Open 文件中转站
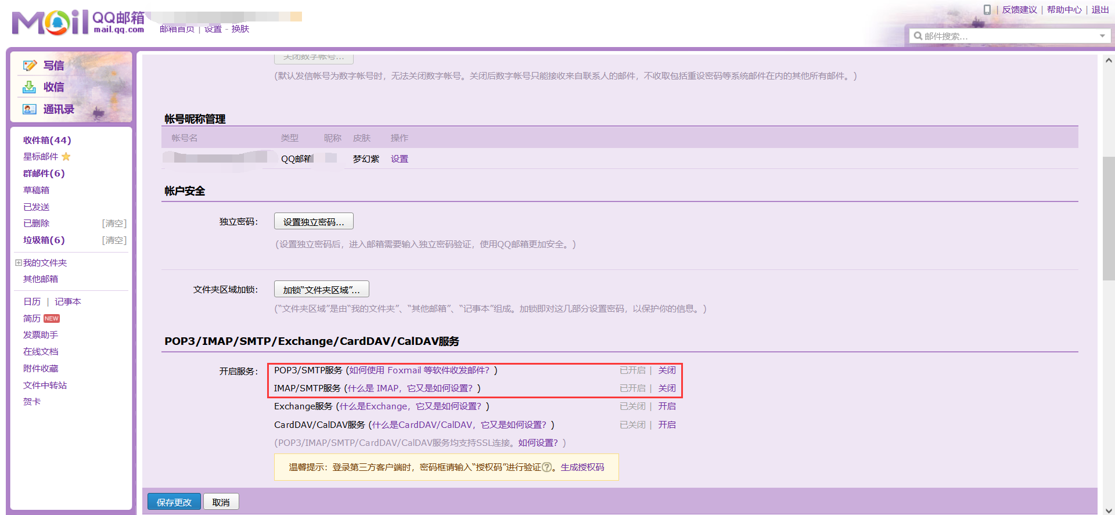 point(45,386)
